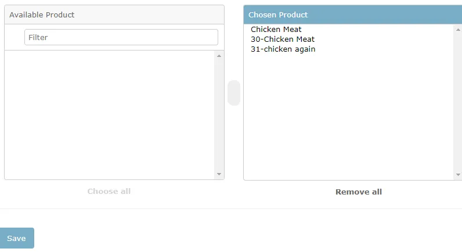462x252 pixels.
Task: Click the move button between both lists
Action: (234, 93)
